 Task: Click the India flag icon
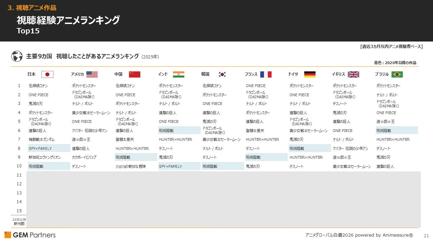coord(178,74)
